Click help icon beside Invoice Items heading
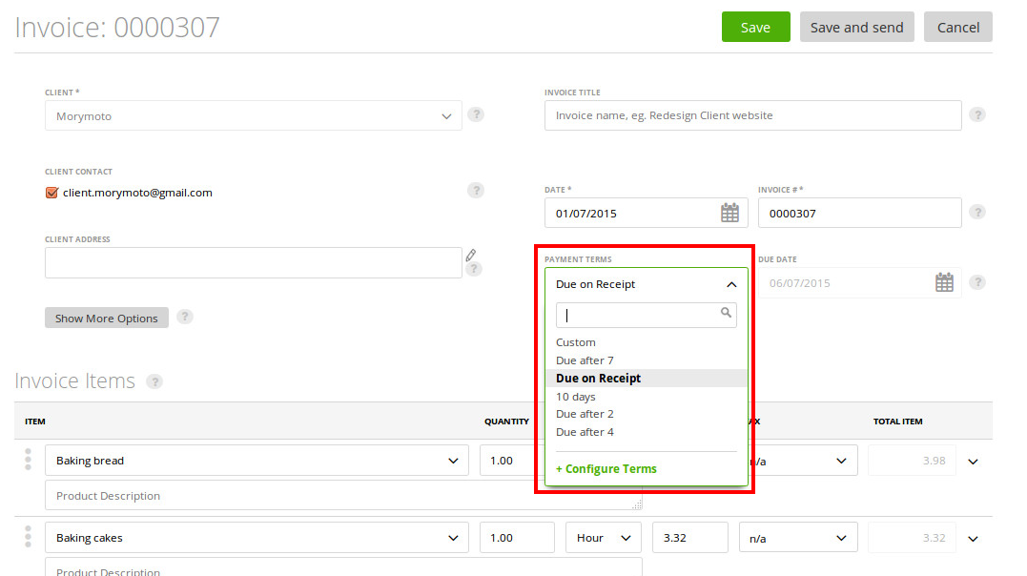1027x576 pixels. [154, 381]
